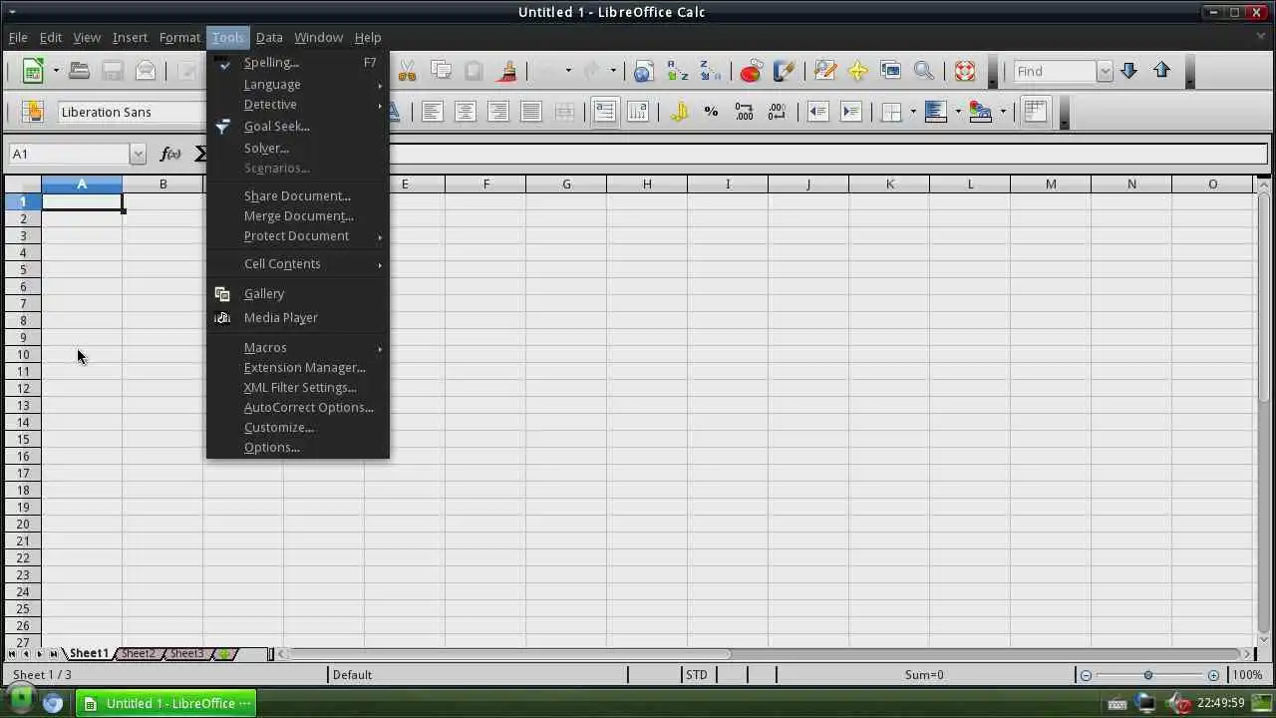Open the Find field dropdown arrow
The image size is (1276, 718).
1104,71
